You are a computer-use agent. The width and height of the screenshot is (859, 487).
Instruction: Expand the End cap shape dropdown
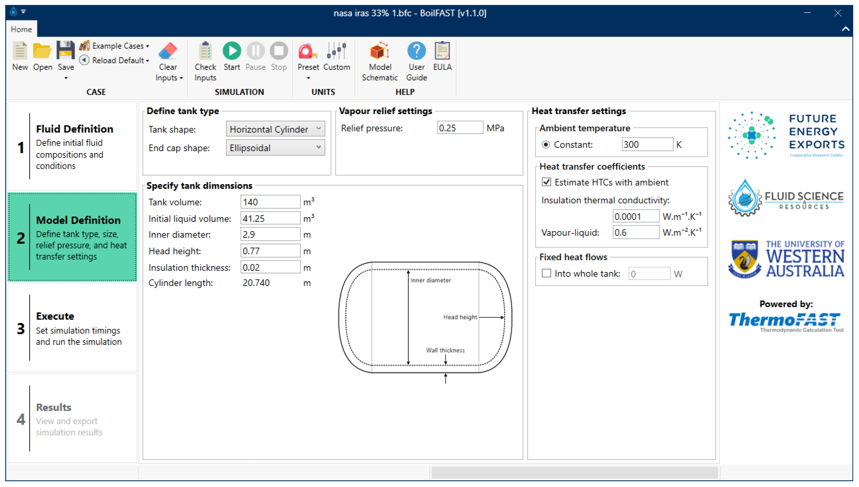point(275,147)
